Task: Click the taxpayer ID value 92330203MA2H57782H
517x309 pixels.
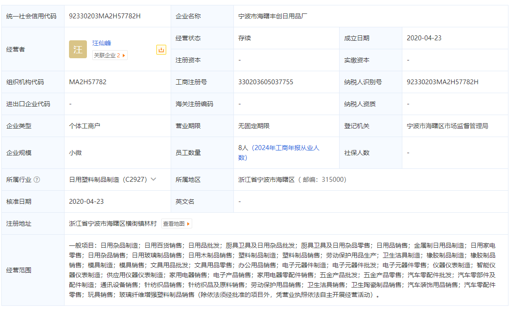Action: 442,82
